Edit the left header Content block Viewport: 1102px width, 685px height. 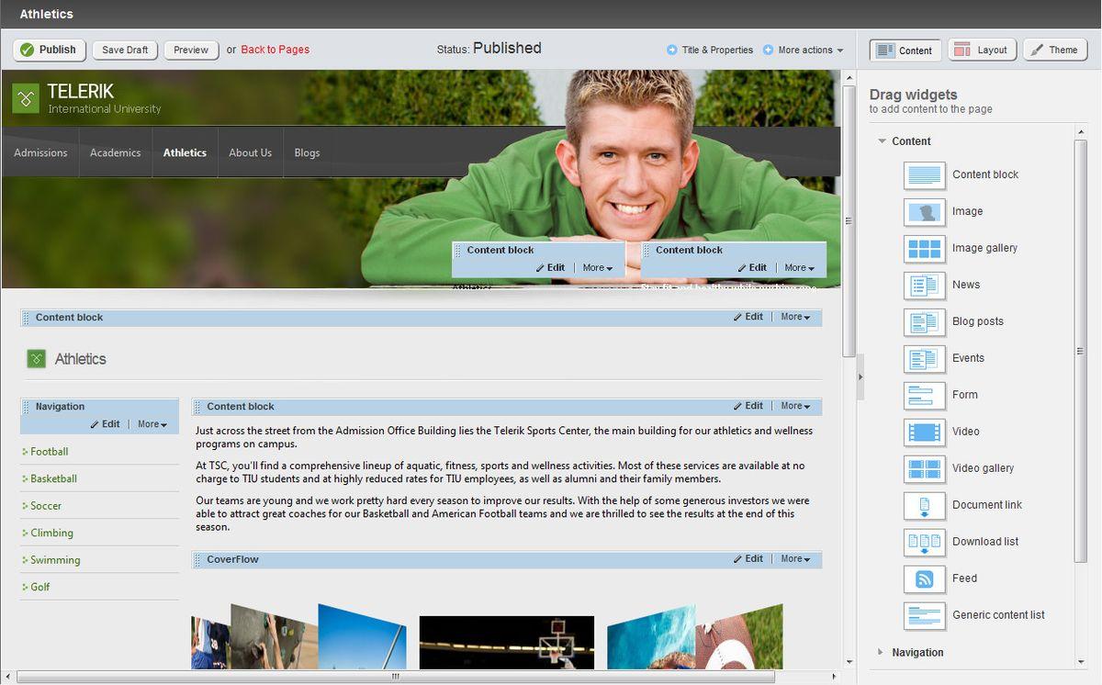(551, 268)
